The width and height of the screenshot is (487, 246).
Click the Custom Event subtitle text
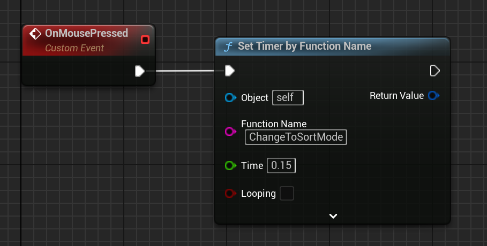74,48
